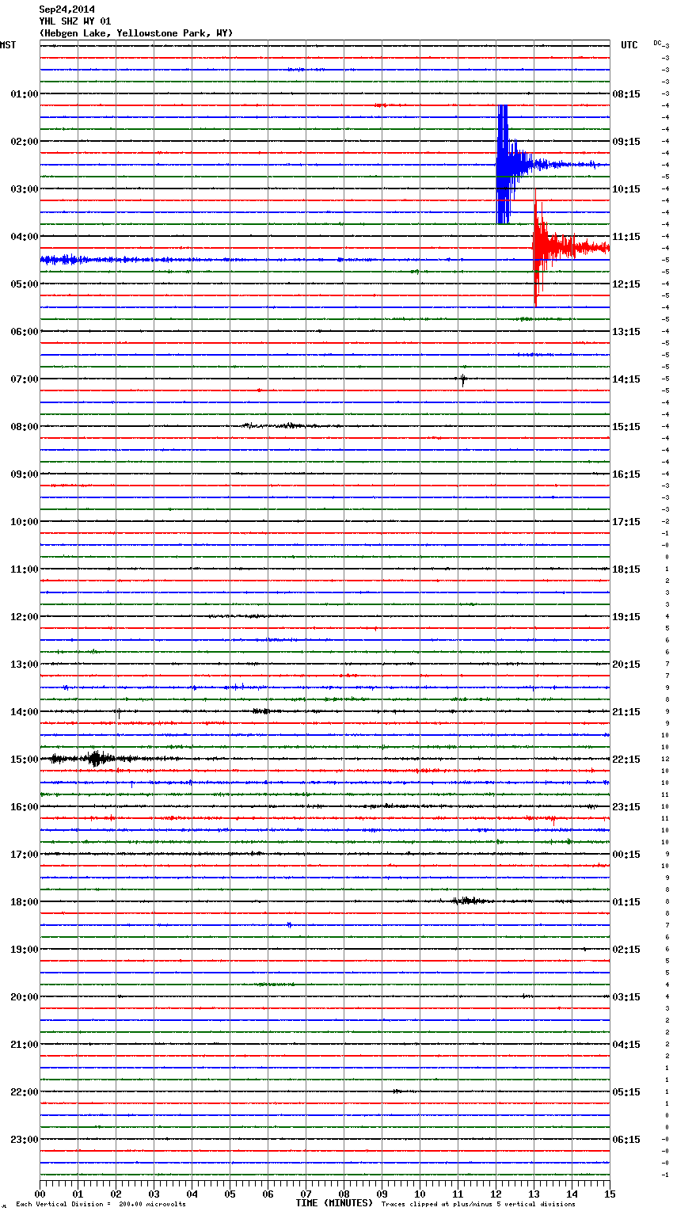Click the 01:15 UTC time label
Viewport: 673px width, 1215px height.
click(x=626, y=902)
